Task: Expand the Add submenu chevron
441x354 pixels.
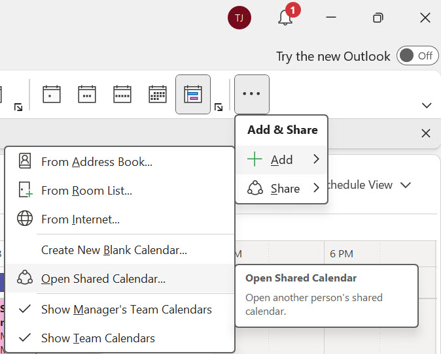Action: coord(317,159)
